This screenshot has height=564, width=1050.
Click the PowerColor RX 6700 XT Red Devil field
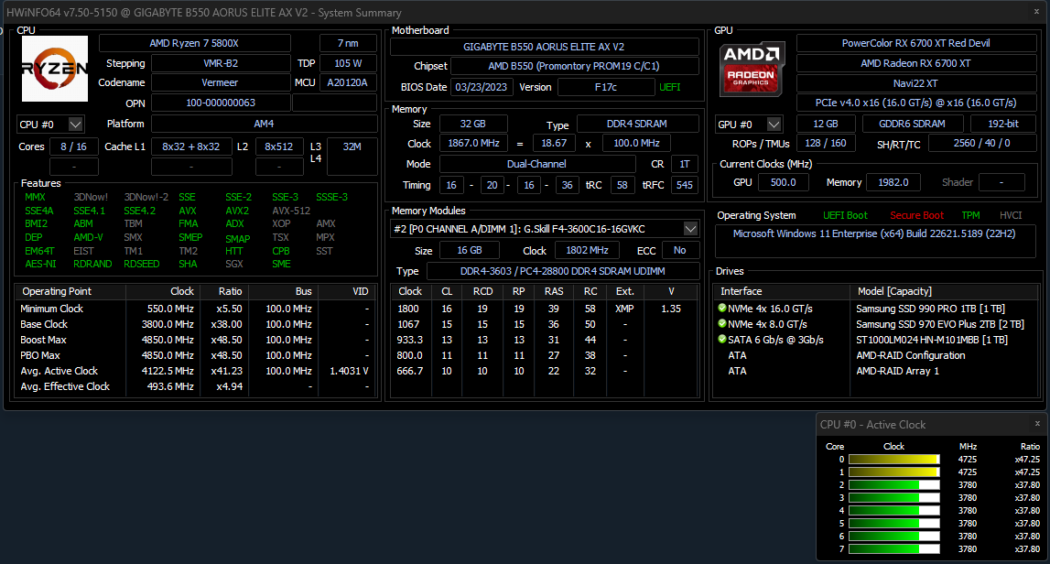pyautogui.click(x=916, y=43)
